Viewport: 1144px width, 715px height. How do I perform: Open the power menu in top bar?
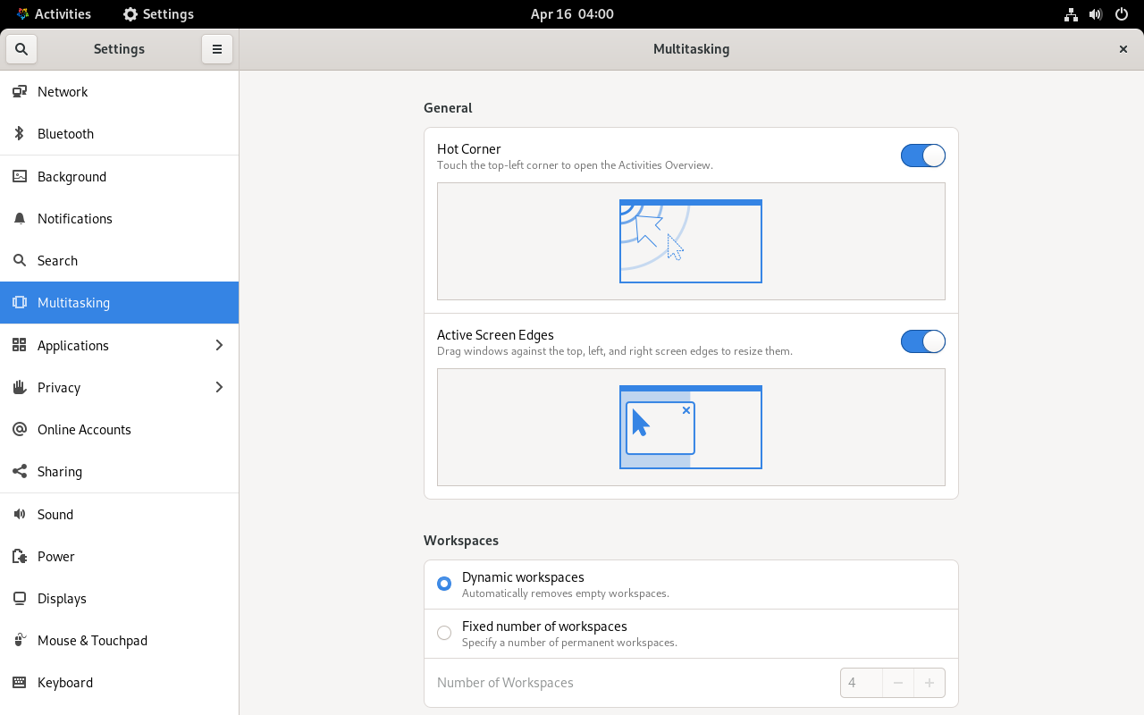click(1122, 14)
